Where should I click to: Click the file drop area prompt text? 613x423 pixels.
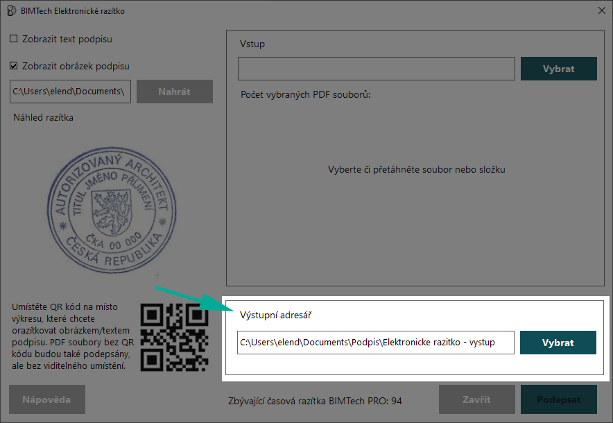pos(416,169)
